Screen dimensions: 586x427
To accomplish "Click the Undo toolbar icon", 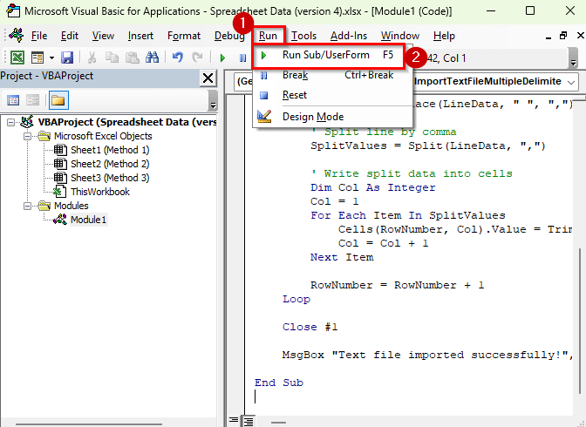I will click(x=177, y=58).
